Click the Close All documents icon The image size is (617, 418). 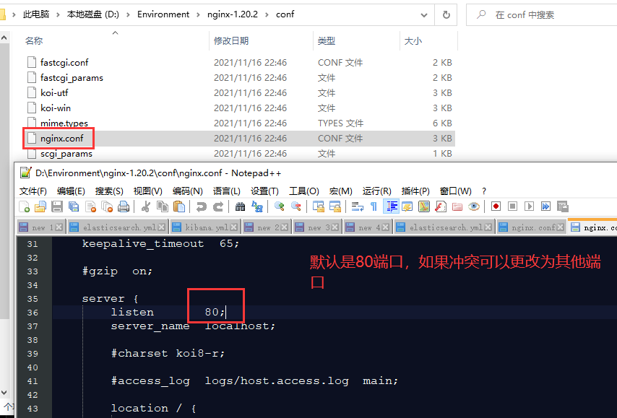107,206
